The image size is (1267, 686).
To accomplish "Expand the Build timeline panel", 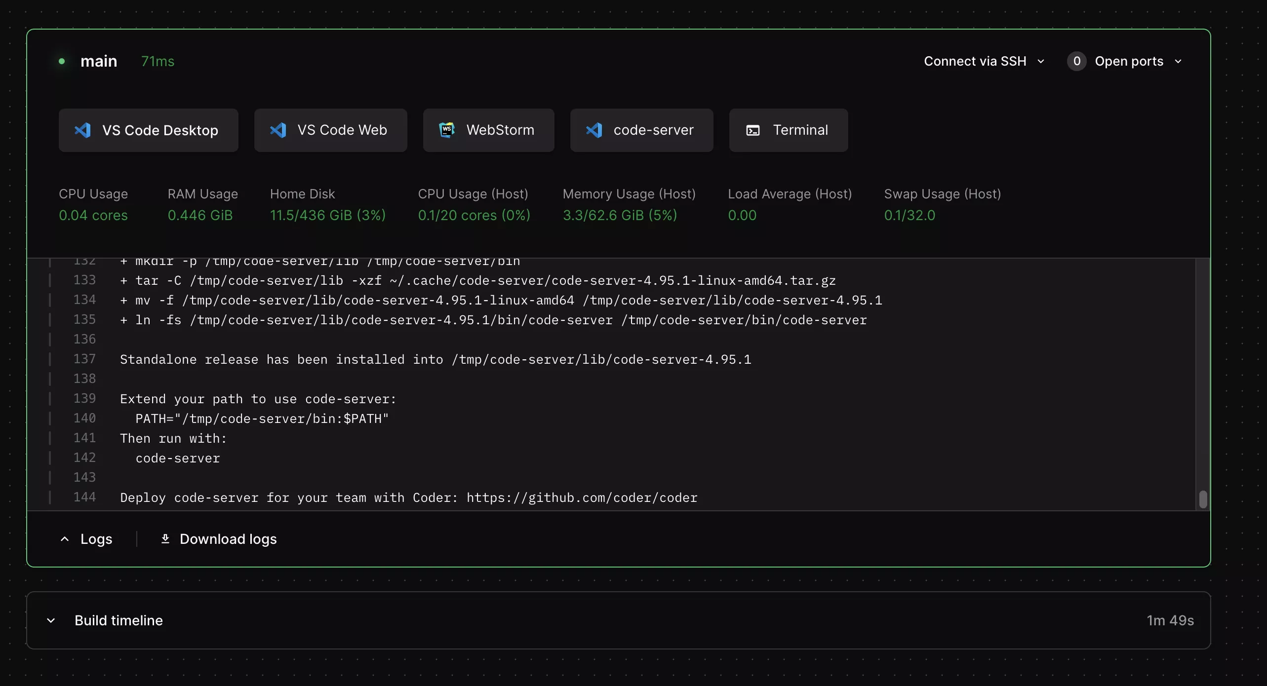I will click(619, 620).
